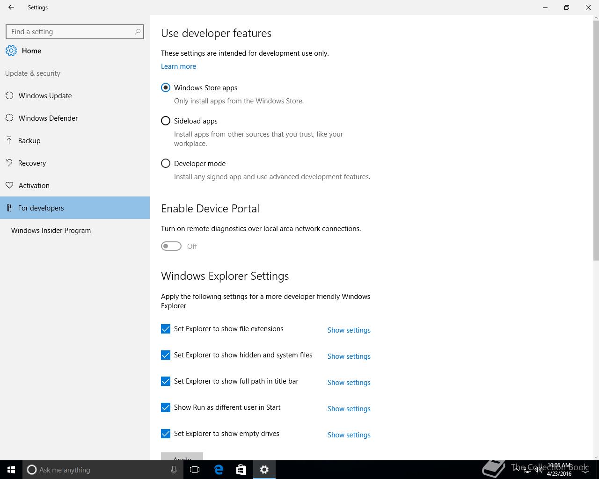The height and width of the screenshot is (479, 599).
Task: Click the vertical scrollbar thumb
Action: click(596, 140)
